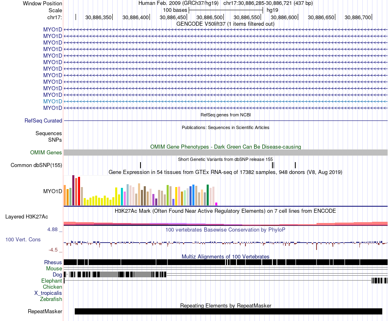The width and height of the screenshot is (388, 321).
Task: Click the black RepeatMasker repeat element bar
Action: pyautogui.click(x=228, y=311)
